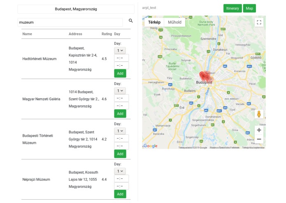Click the Google logo on map
This screenshot has height=203, width=286.
(150, 146)
